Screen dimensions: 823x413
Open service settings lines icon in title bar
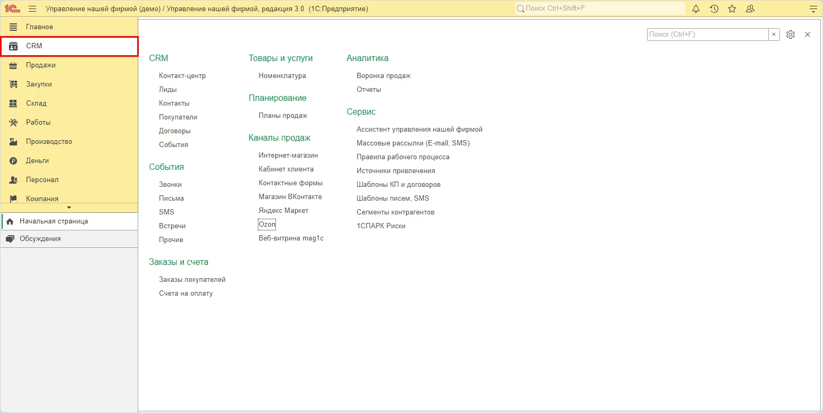(x=812, y=8)
